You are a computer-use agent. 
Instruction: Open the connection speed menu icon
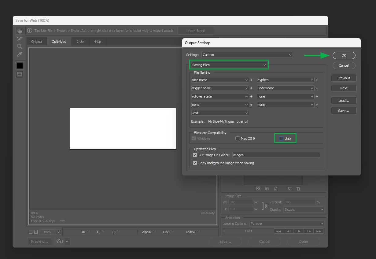coord(63,221)
